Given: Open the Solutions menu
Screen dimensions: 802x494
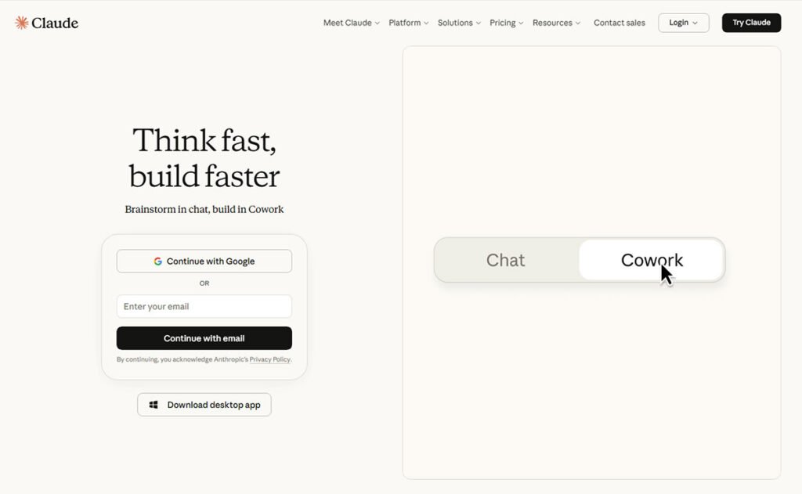Looking at the screenshot, I should tap(459, 23).
